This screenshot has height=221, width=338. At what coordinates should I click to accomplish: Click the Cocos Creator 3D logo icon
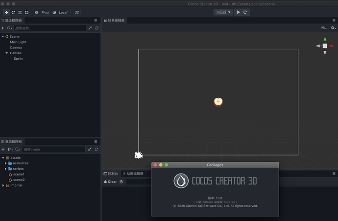coord(181,181)
